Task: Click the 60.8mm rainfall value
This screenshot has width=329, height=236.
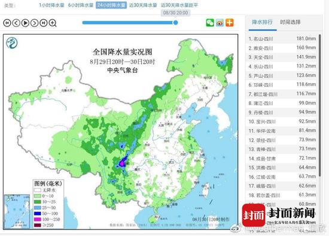Action: click(307, 204)
